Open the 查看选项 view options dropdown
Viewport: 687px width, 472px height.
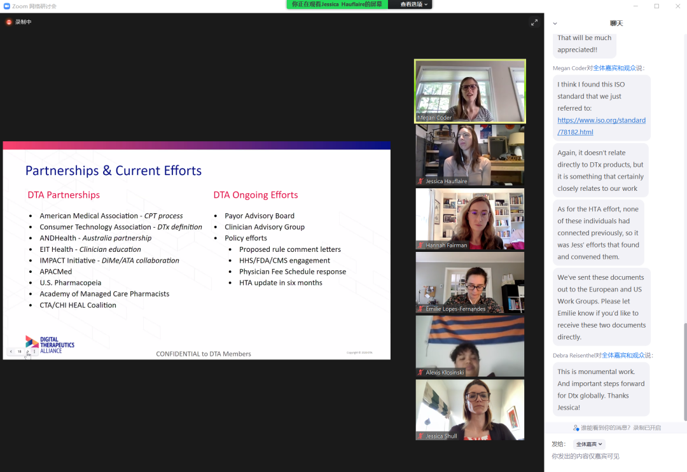(415, 4)
